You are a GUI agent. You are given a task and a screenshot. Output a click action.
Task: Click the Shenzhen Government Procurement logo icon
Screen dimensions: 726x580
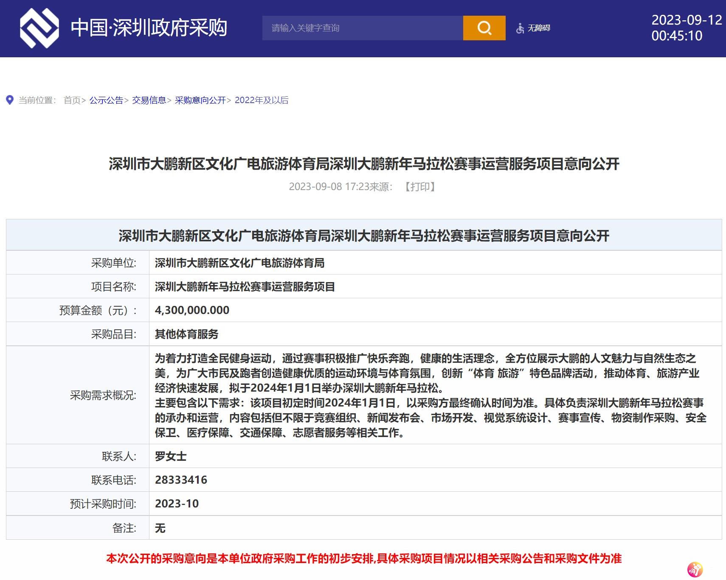39,28
